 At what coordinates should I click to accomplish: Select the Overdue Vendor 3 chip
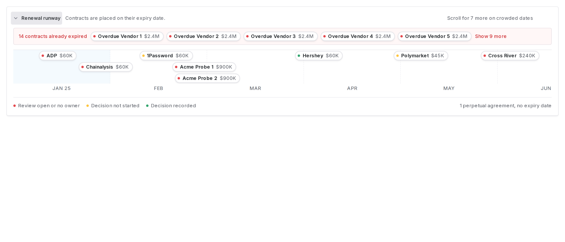[281, 36]
